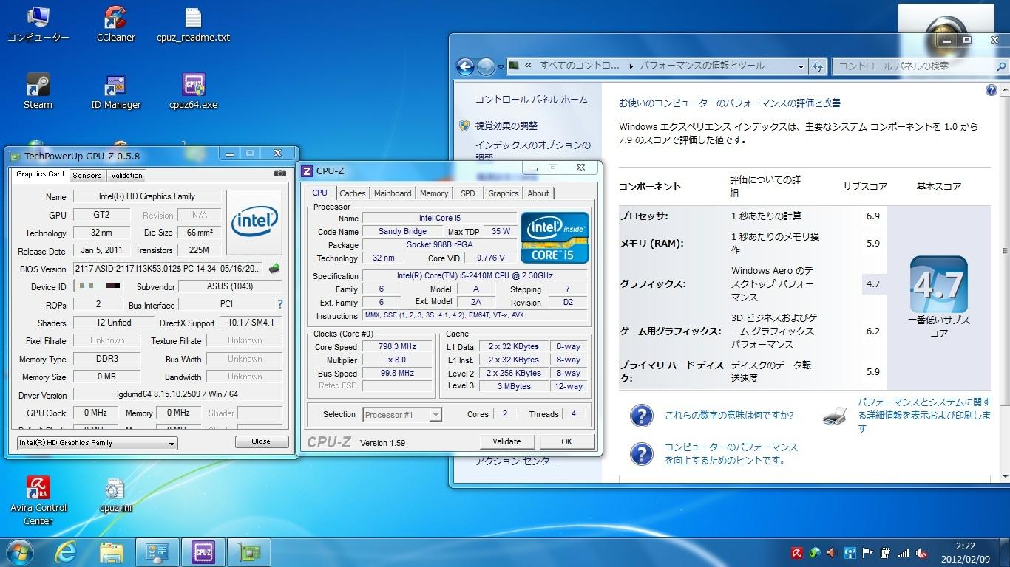
Task: Open Control Panel help icon
Action: [x=991, y=90]
